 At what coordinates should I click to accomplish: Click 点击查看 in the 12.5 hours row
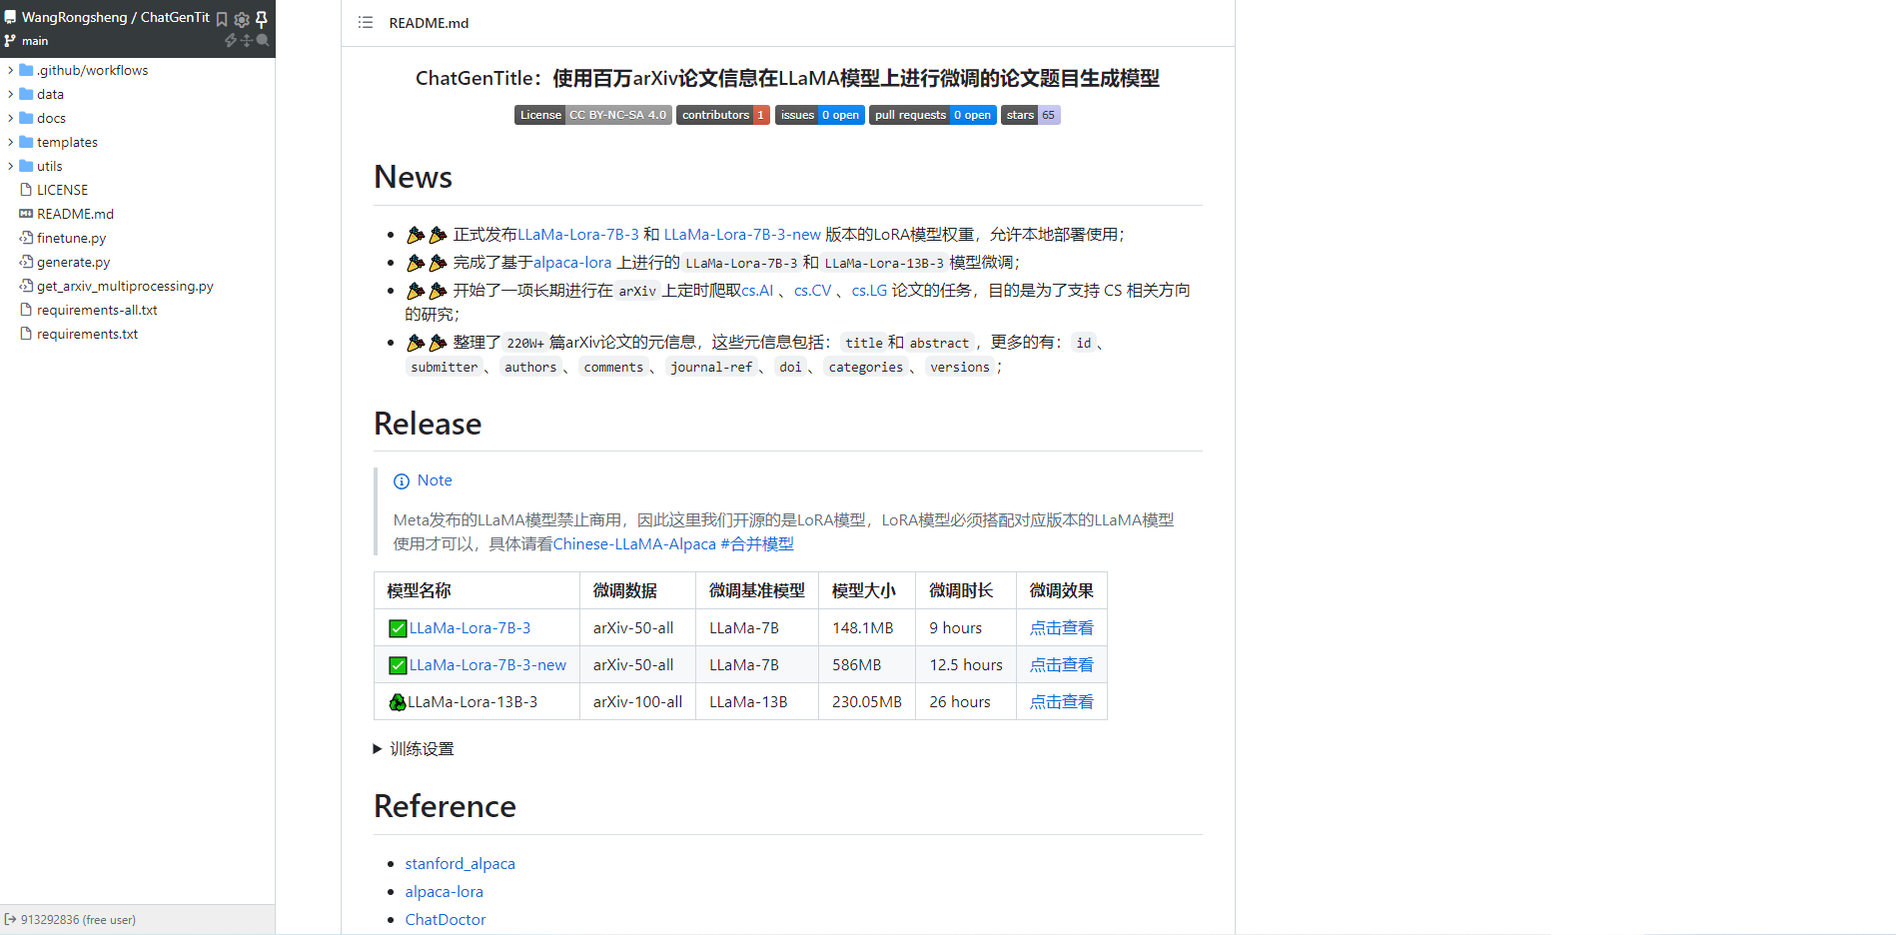(1061, 665)
